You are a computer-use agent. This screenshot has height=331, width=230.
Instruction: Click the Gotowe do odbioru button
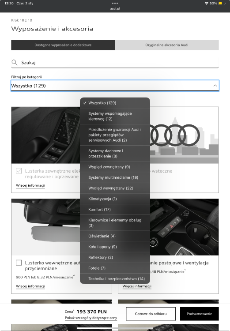pyautogui.click(x=151, y=314)
